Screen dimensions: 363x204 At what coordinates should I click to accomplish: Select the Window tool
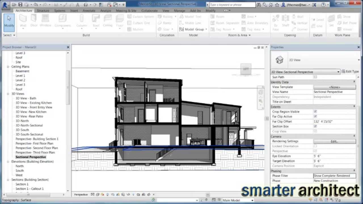pos(45,21)
